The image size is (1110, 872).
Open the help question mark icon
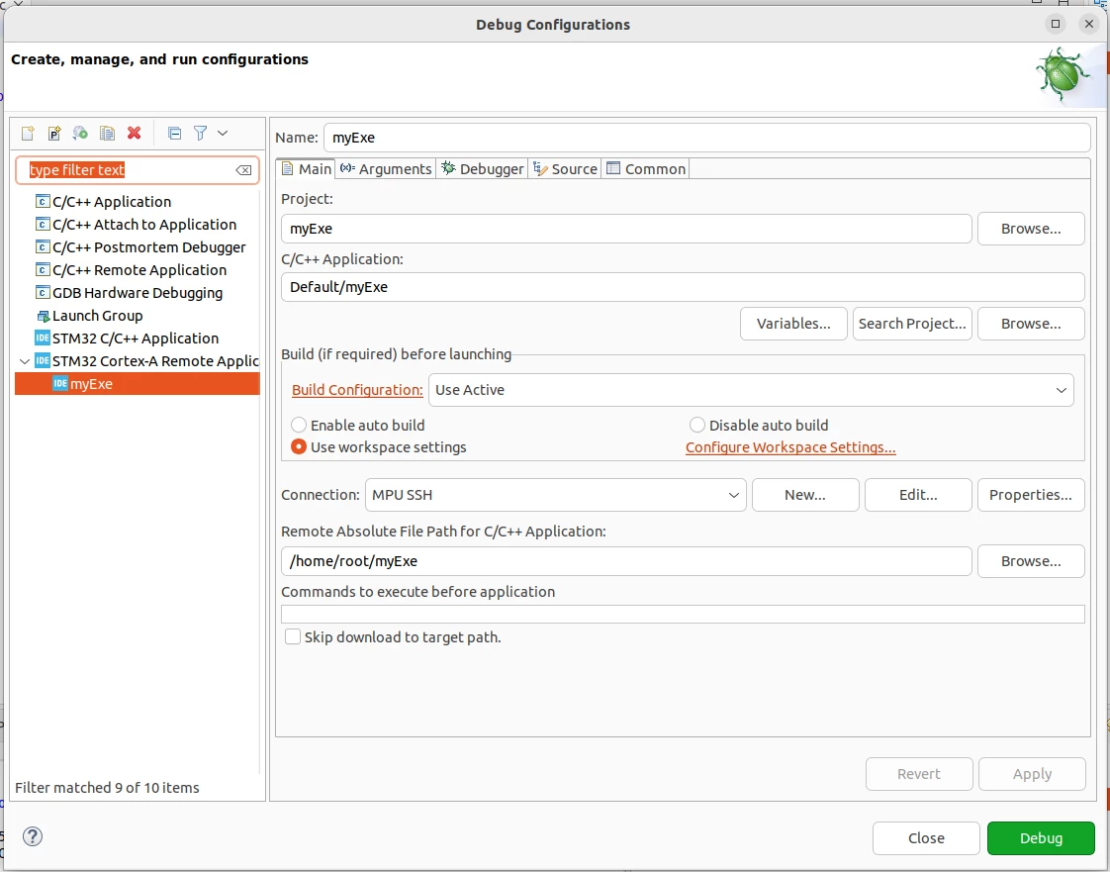33,836
